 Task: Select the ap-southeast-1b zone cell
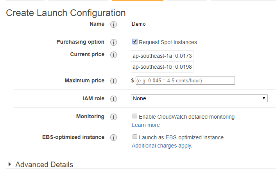tap(152, 67)
